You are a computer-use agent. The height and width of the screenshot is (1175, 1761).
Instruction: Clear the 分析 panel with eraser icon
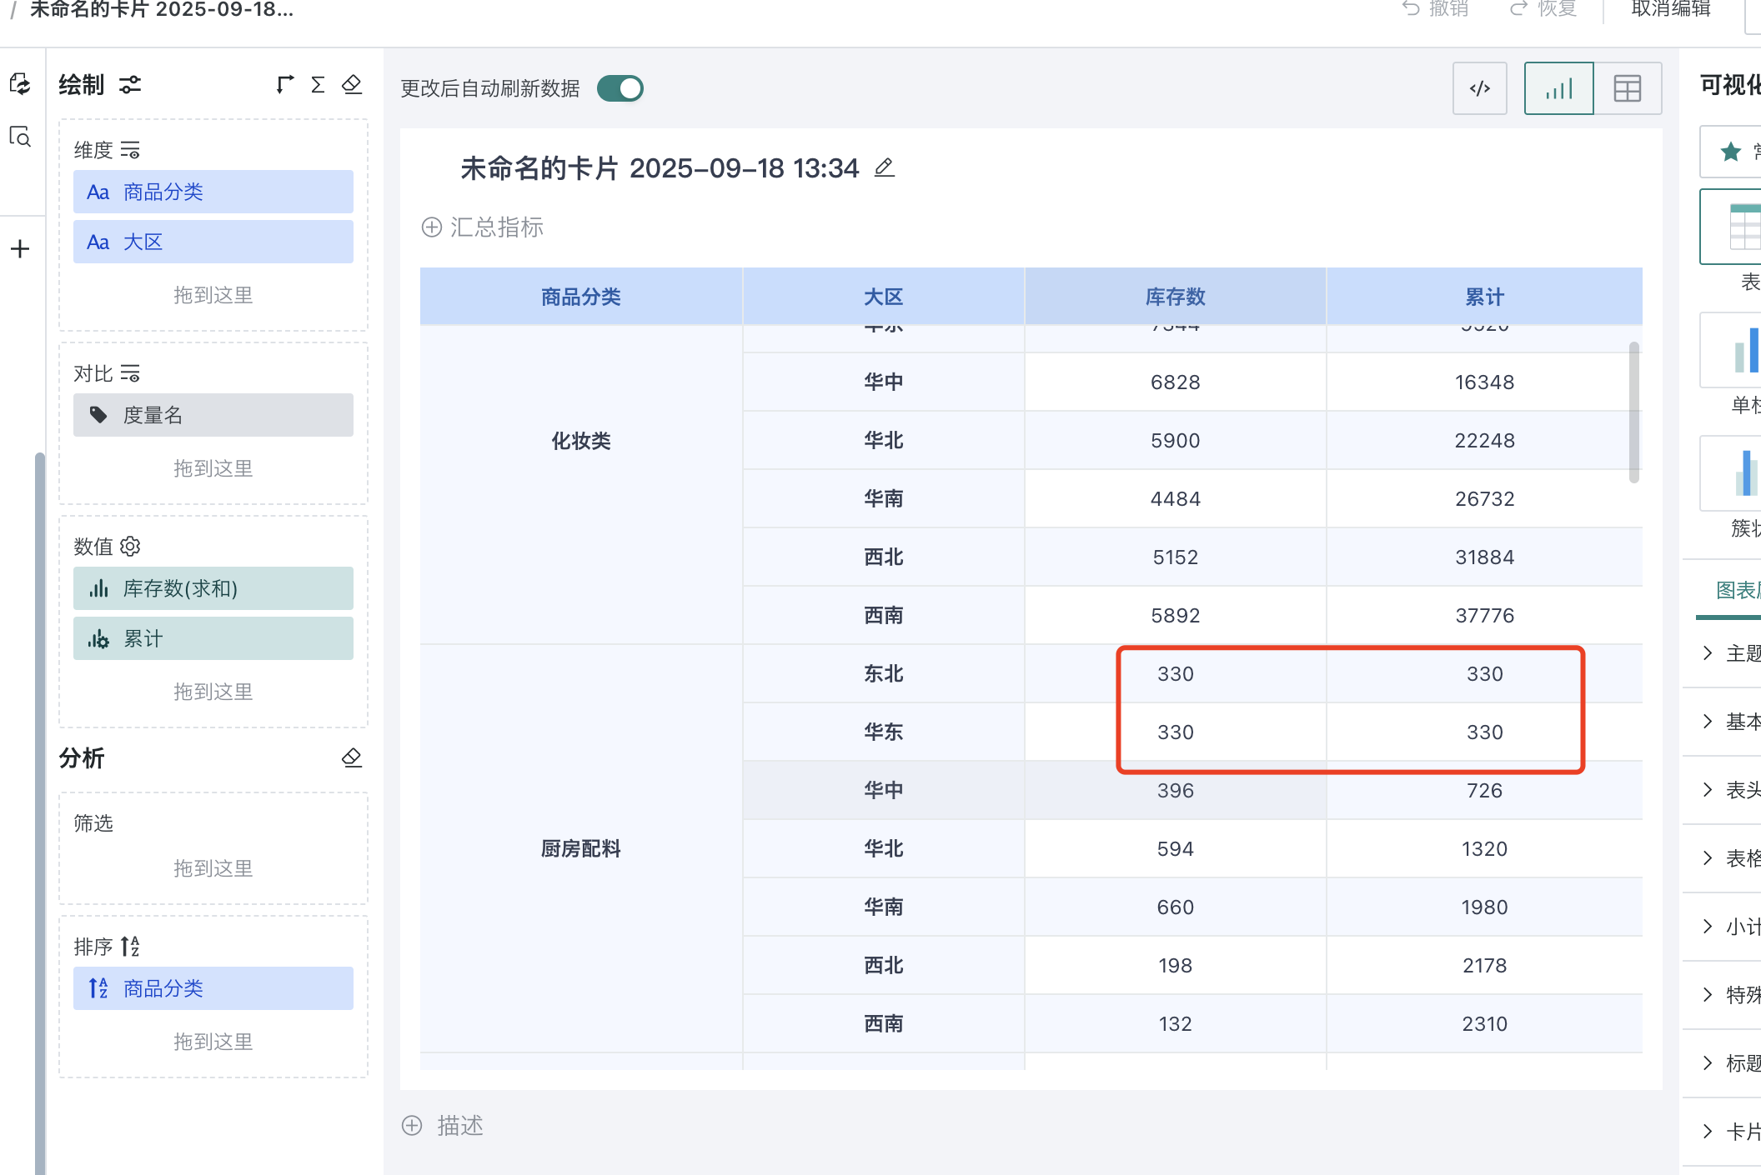(352, 757)
